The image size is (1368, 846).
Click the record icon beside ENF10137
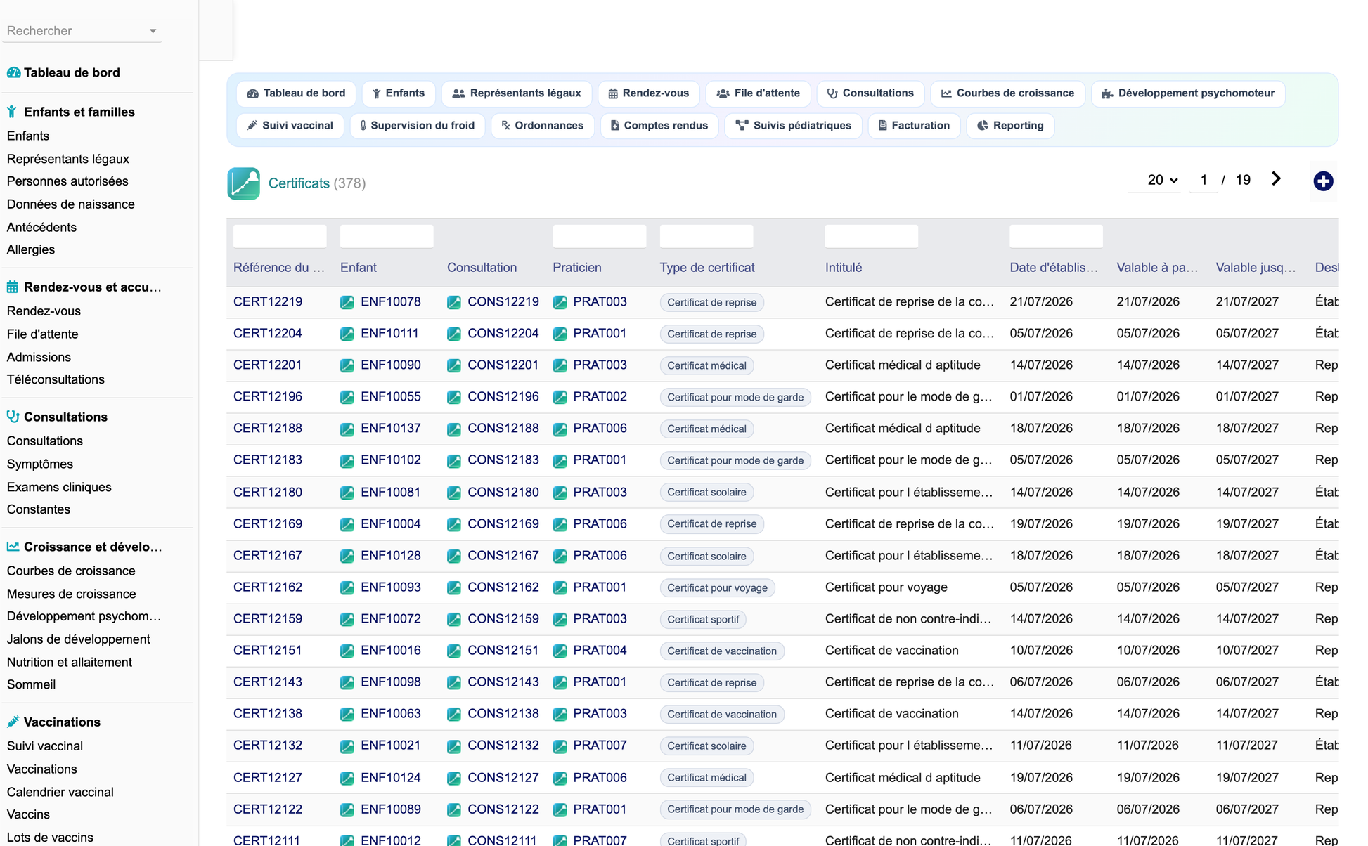tap(347, 429)
